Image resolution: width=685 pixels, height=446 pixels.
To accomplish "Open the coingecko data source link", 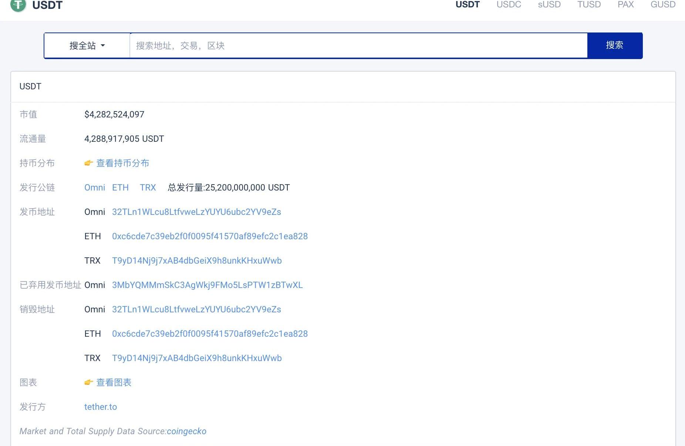I will coord(186,431).
